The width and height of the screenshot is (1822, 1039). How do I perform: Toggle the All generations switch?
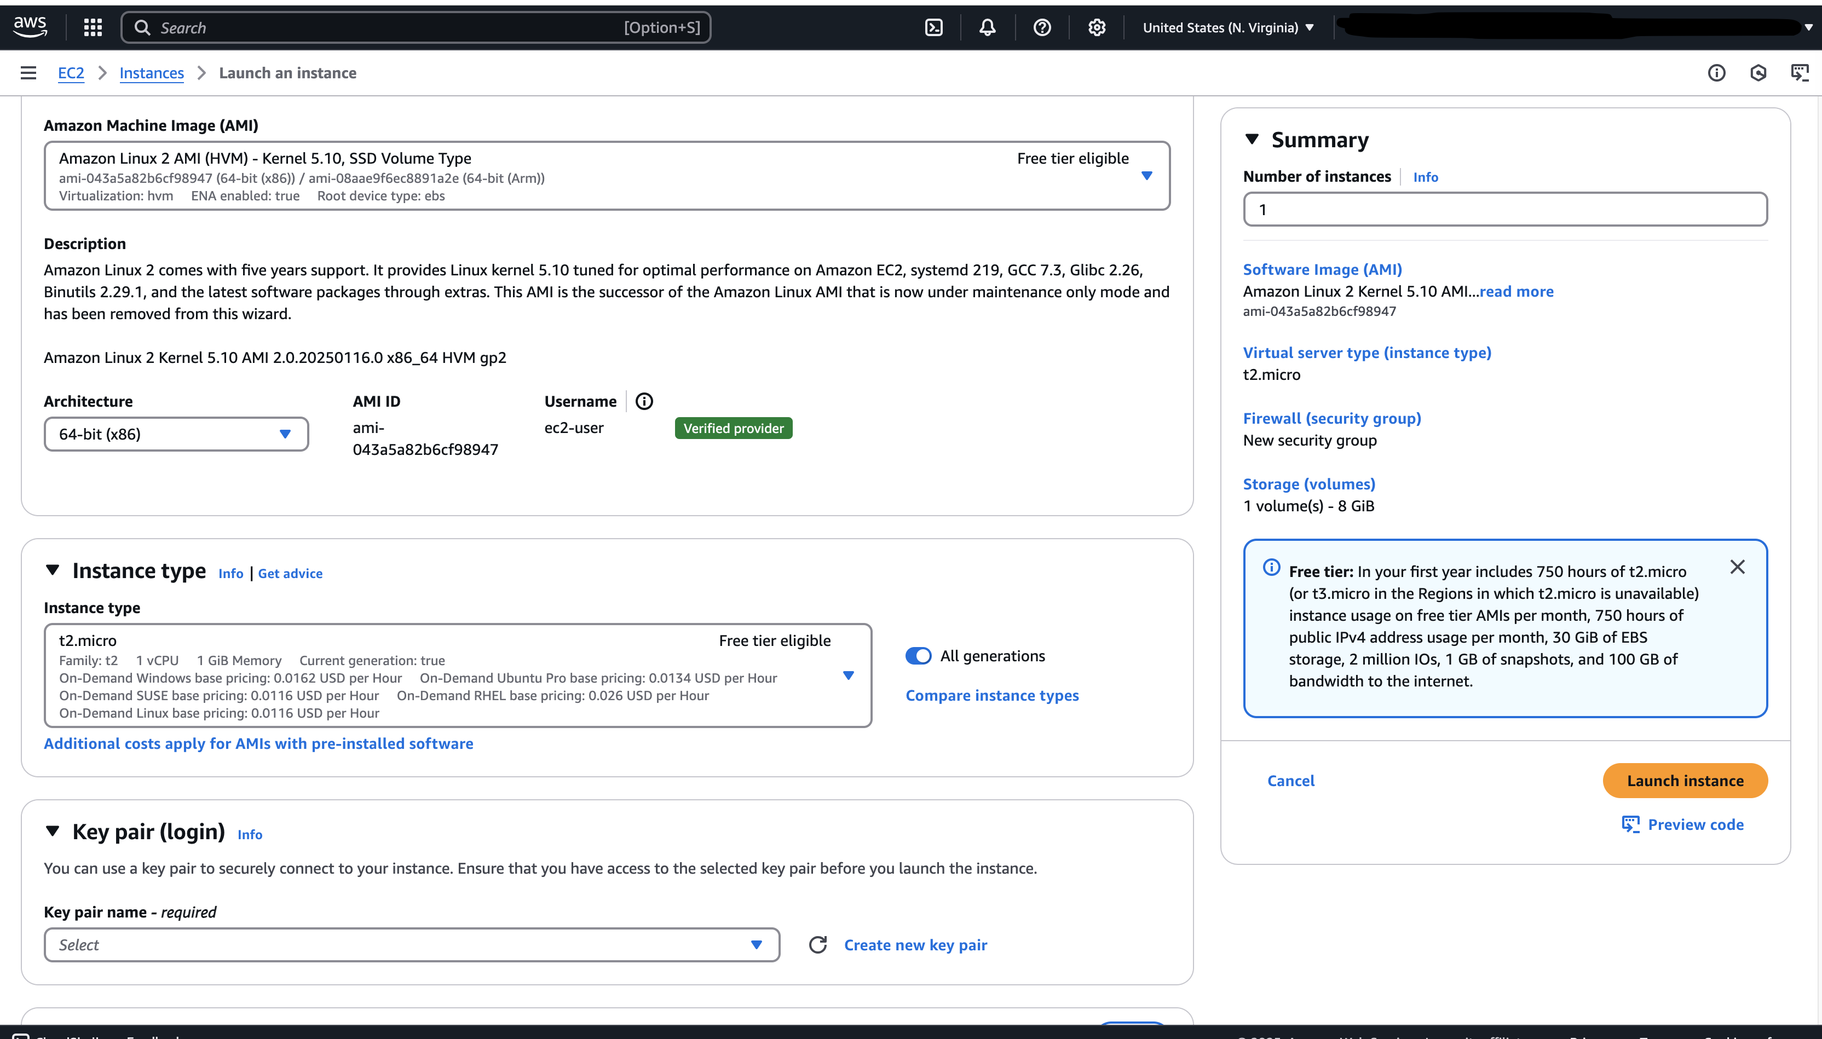click(919, 656)
